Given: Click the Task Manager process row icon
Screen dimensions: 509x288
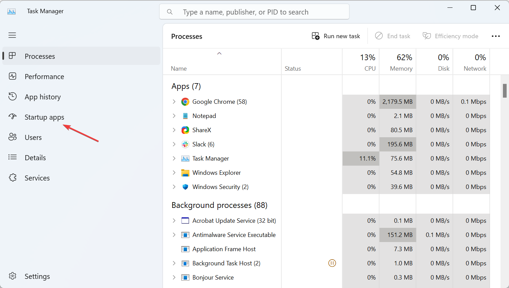Looking at the screenshot, I should (185, 159).
